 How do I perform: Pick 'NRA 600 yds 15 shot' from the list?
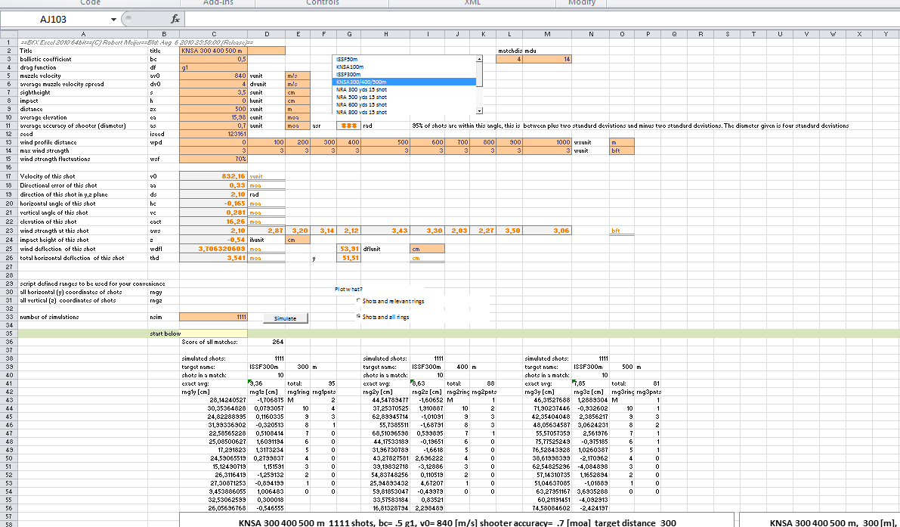tap(404, 104)
